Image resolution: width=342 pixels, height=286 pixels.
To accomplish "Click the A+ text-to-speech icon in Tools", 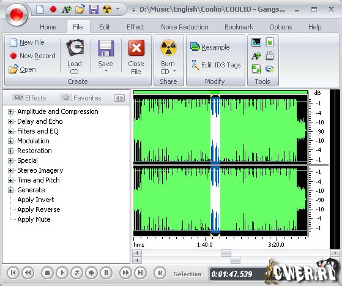I will [x=256, y=56].
